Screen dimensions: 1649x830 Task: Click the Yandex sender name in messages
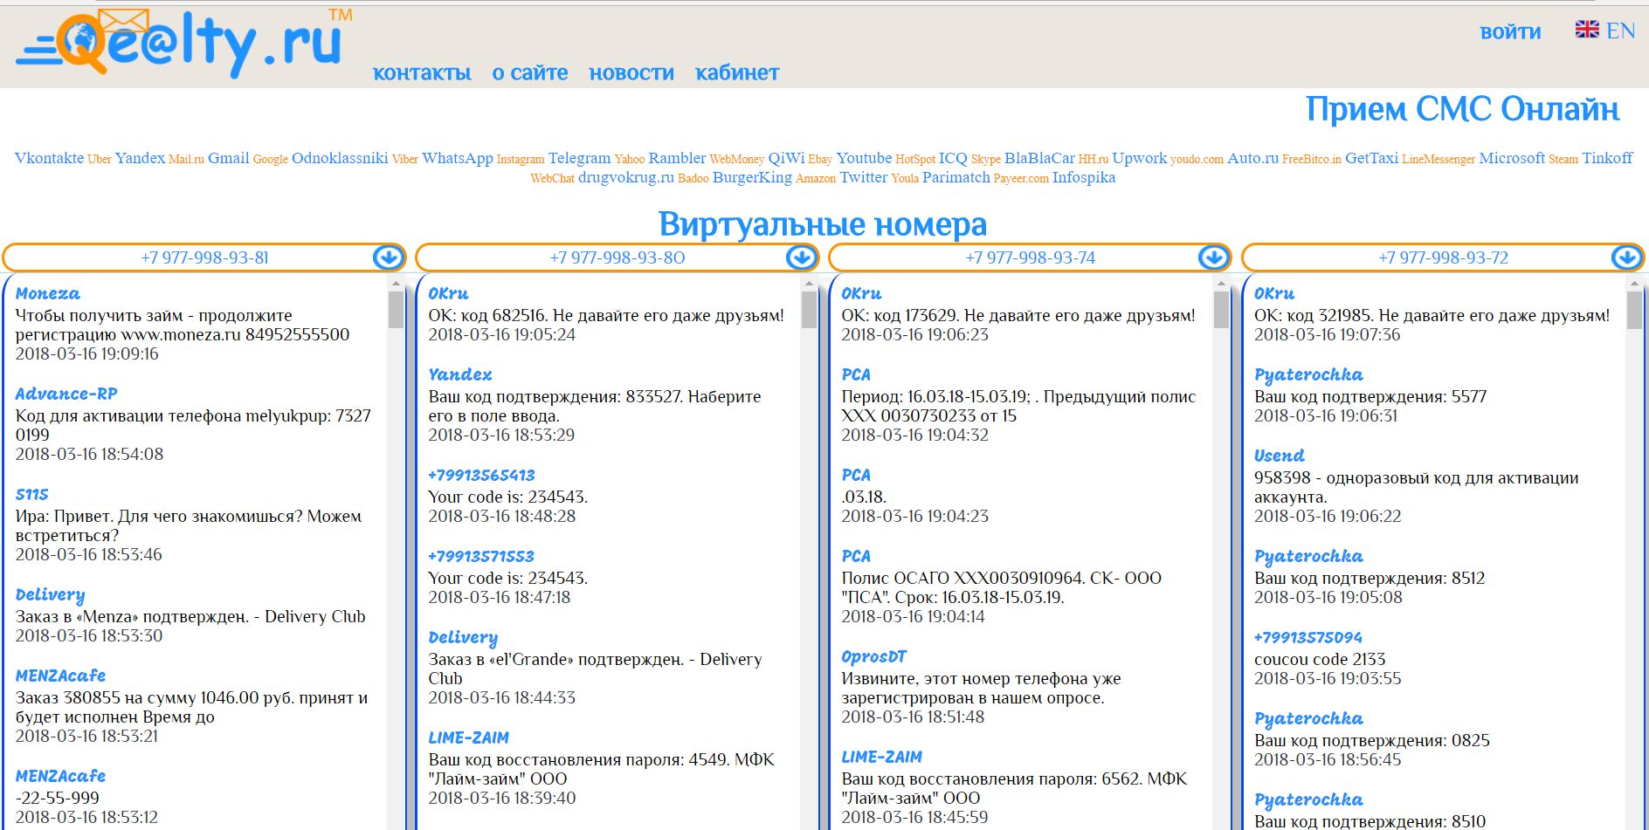coord(460,374)
